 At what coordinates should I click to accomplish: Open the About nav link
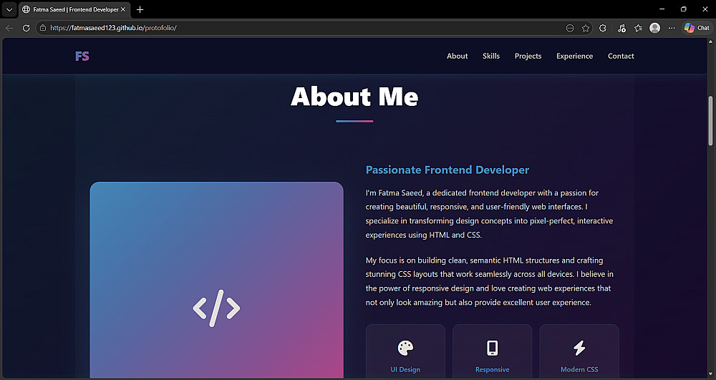(x=457, y=56)
